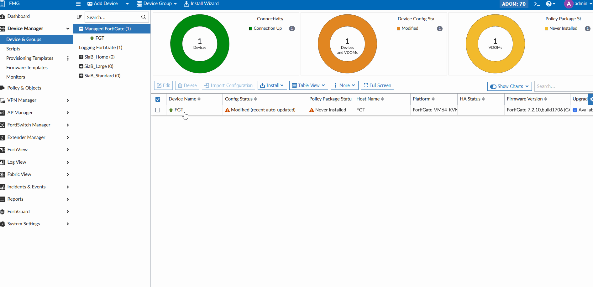Click the Incidents & Events icon

[3, 187]
